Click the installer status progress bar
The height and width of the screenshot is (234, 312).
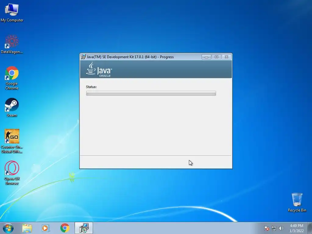pyautogui.click(x=151, y=93)
